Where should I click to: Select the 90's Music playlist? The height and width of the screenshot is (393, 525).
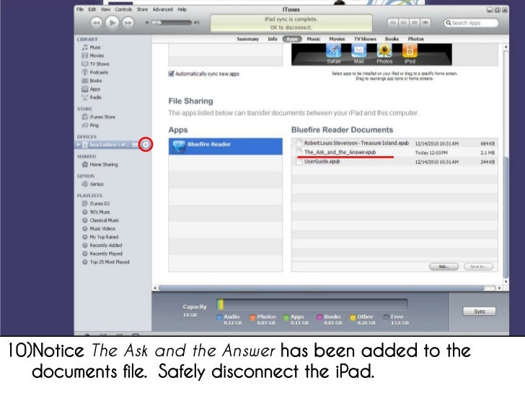[96, 212]
